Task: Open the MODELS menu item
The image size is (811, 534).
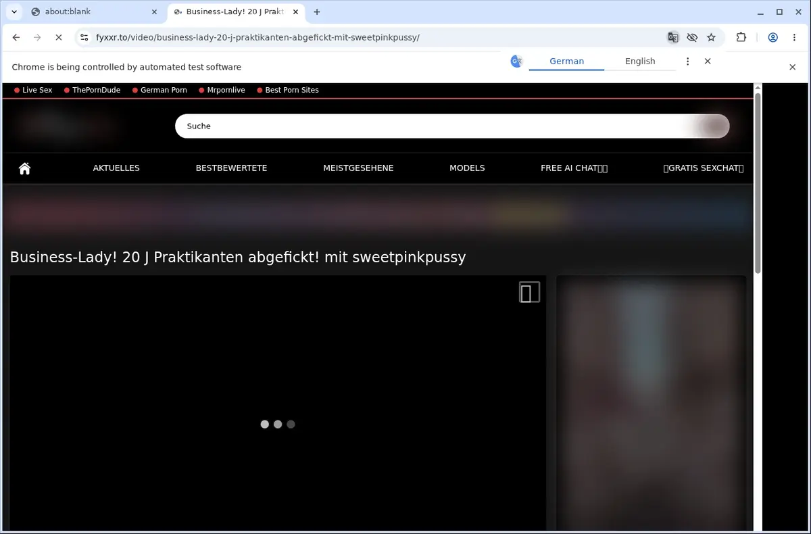Action: [467, 168]
